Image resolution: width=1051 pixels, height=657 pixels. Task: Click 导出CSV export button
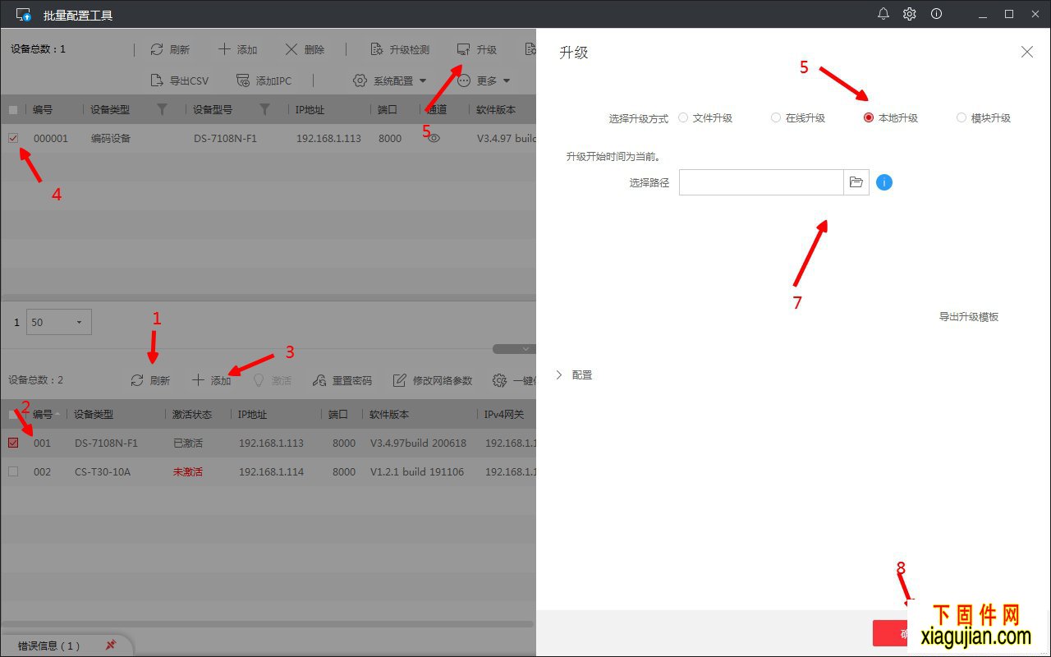click(179, 80)
